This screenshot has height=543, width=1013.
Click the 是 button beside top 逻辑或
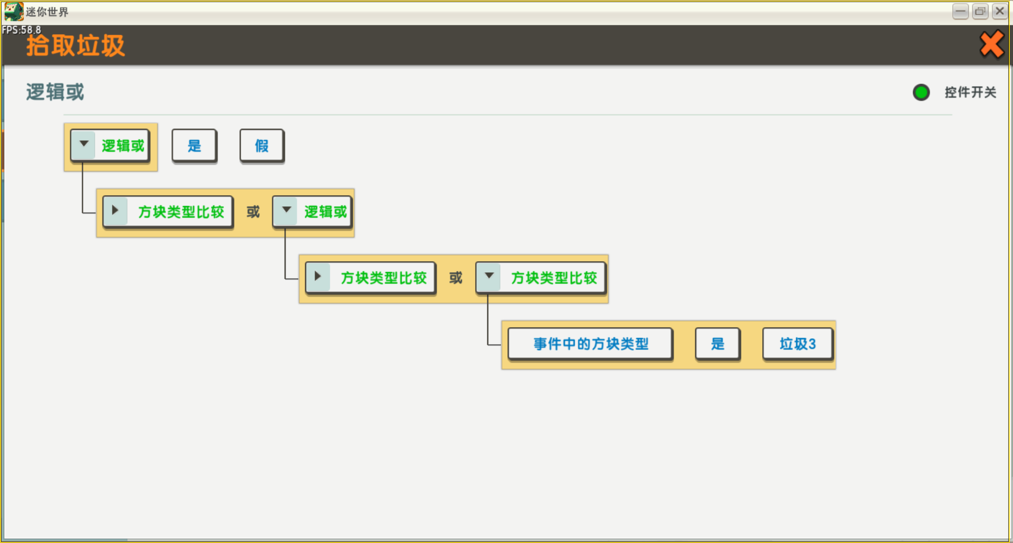point(194,146)
